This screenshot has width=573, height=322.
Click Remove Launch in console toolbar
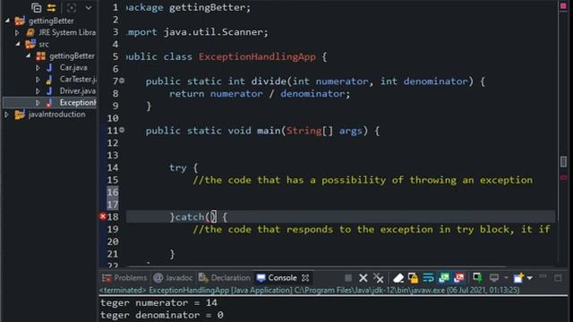363,278
